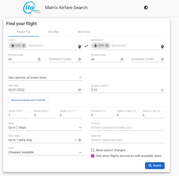Show help for destination Extension Codes
The height and width of the screenshot is (176, 179).
[x=162, y=59]
